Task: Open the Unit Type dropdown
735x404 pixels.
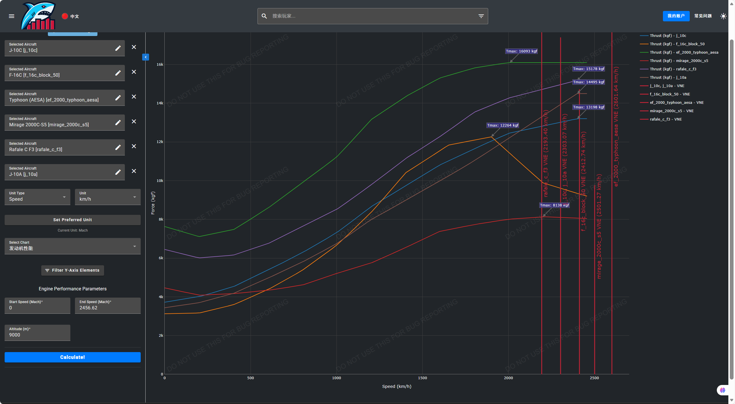Action: click(x=37, y=197)
